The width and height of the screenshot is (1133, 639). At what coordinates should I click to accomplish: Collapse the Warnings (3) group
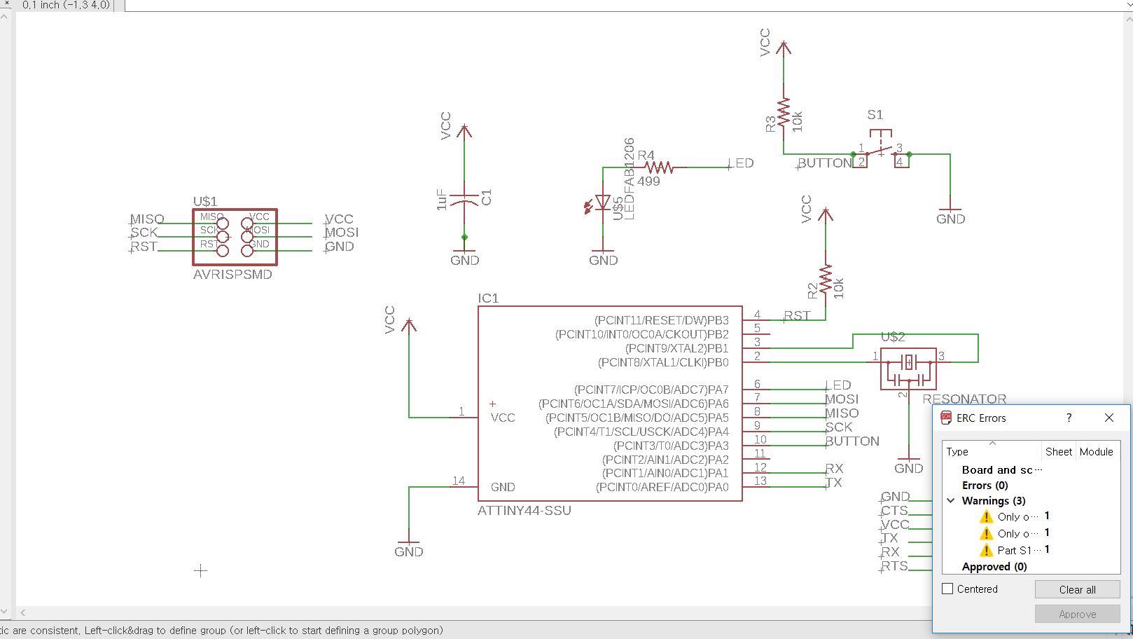tap(951, 500)
